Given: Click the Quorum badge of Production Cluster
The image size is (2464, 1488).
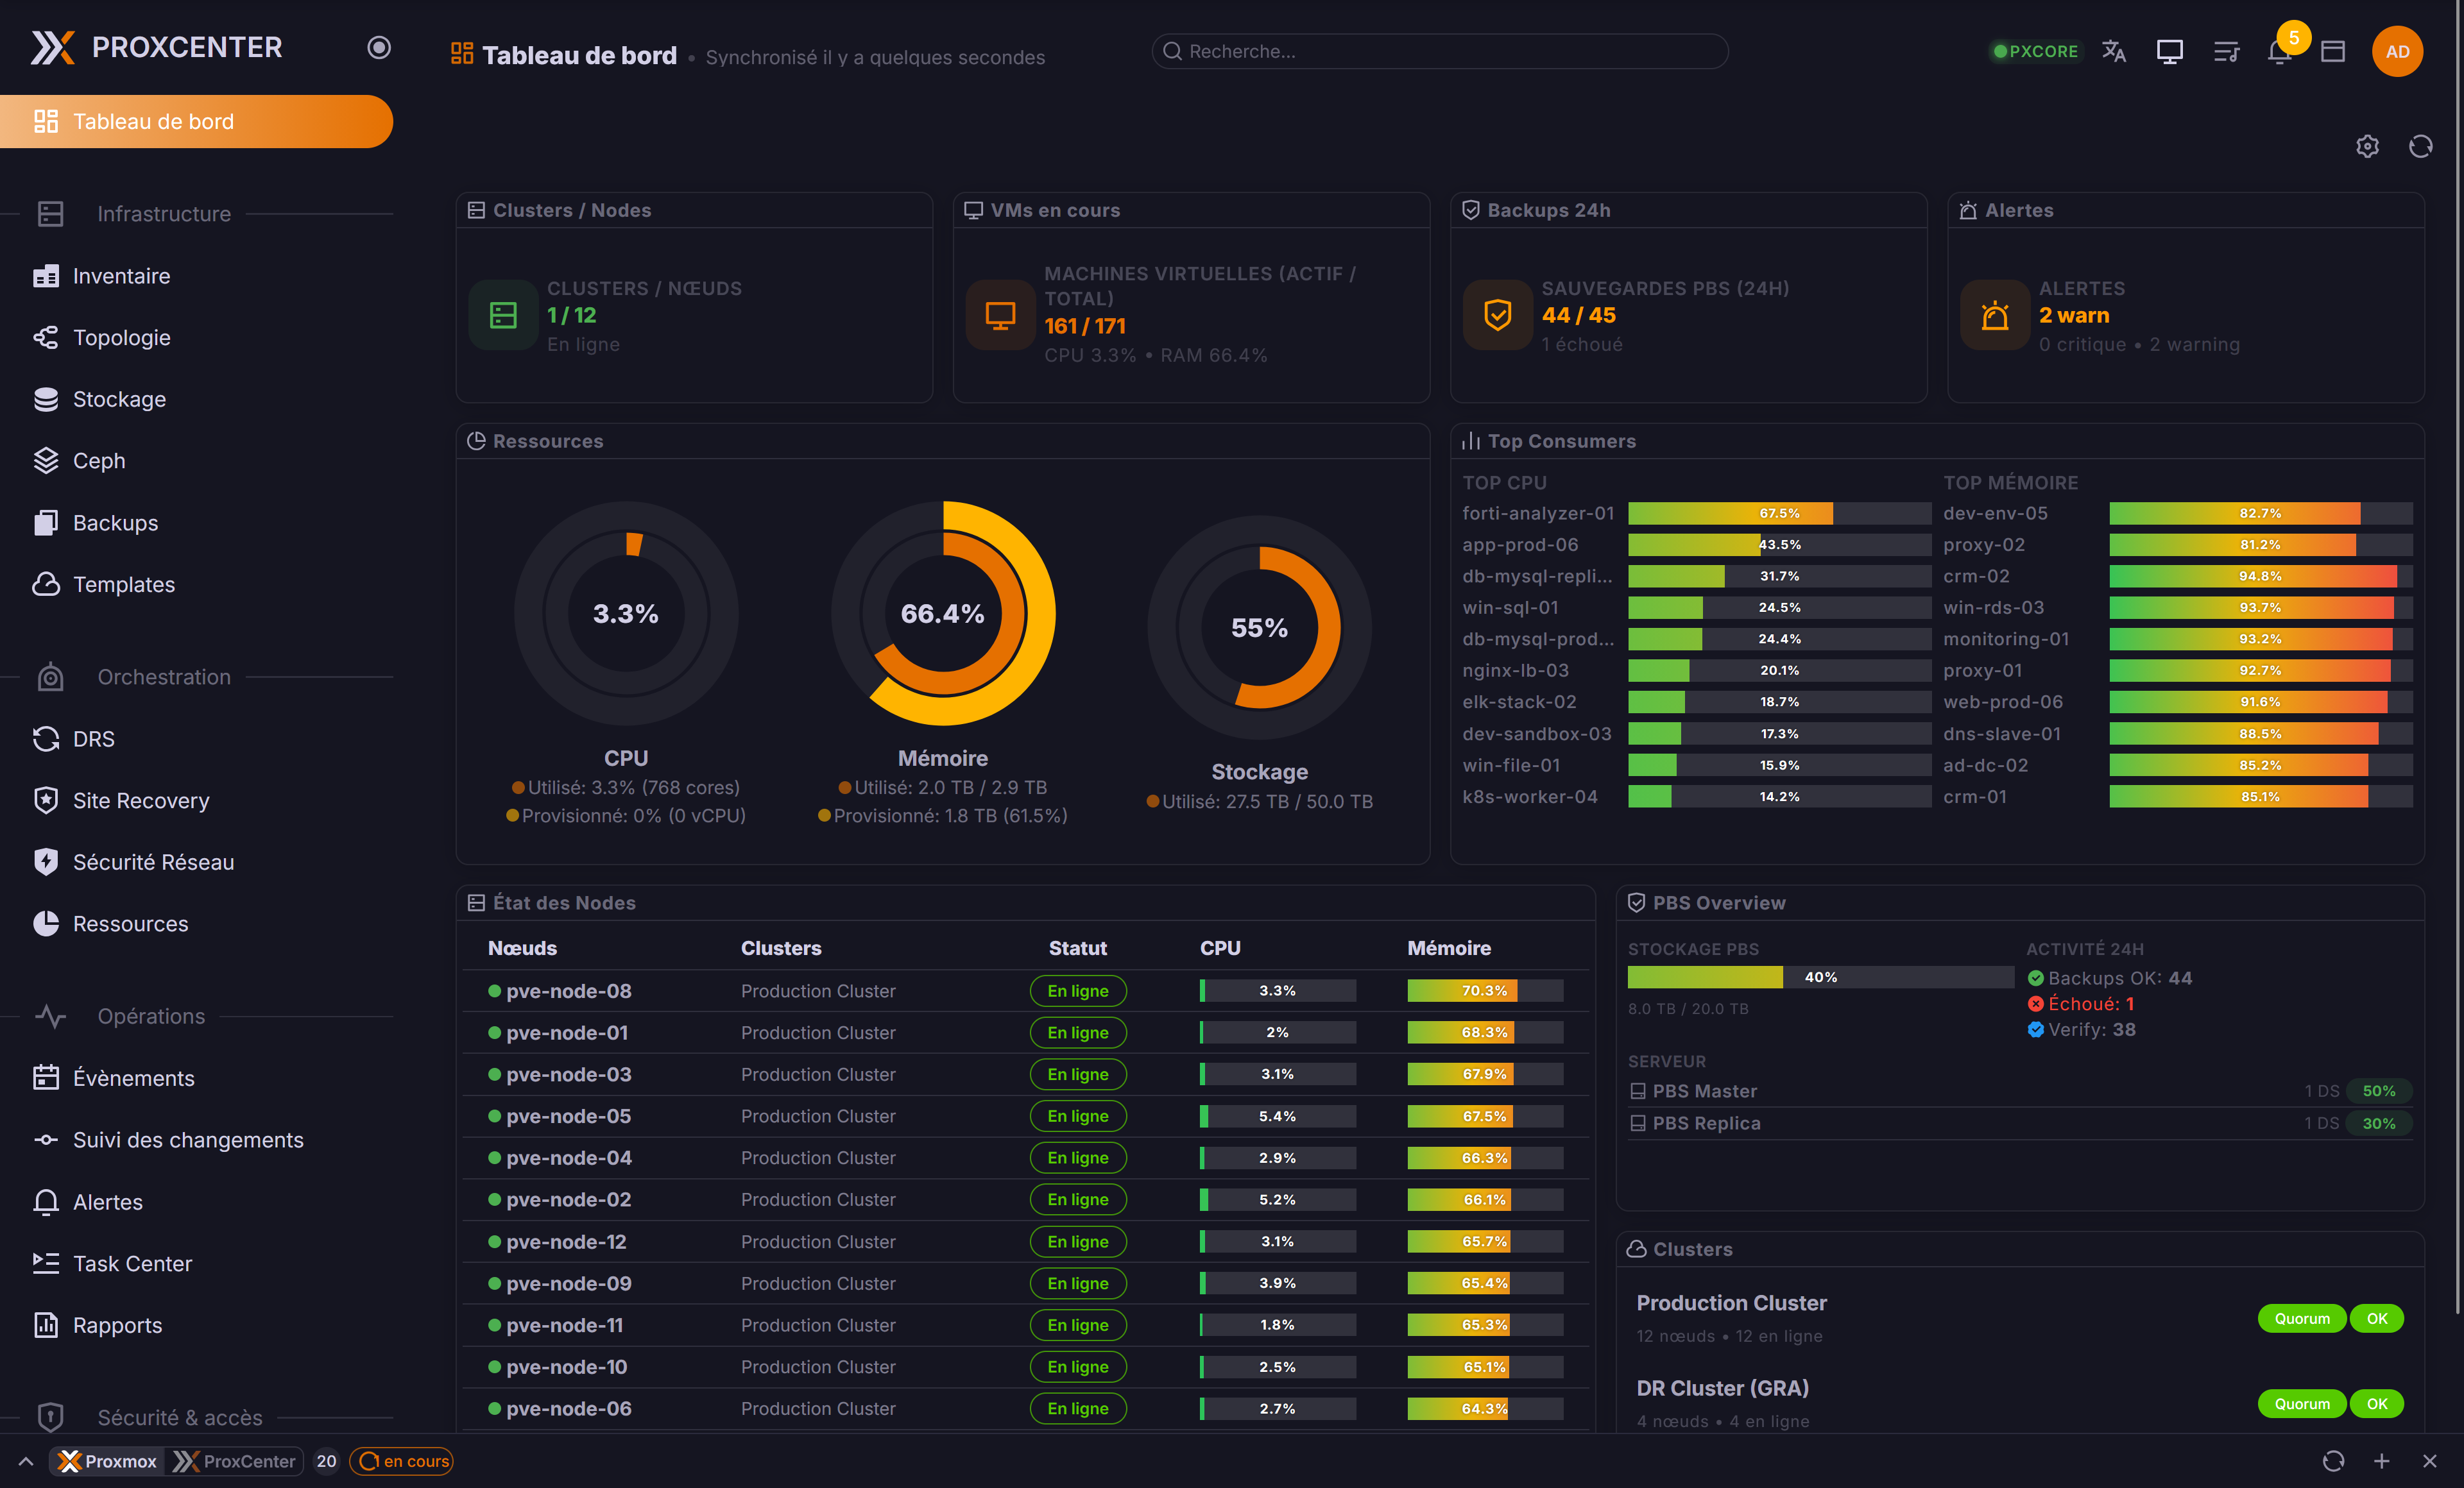Looking at the screenshot, I should point(2302,1318).
